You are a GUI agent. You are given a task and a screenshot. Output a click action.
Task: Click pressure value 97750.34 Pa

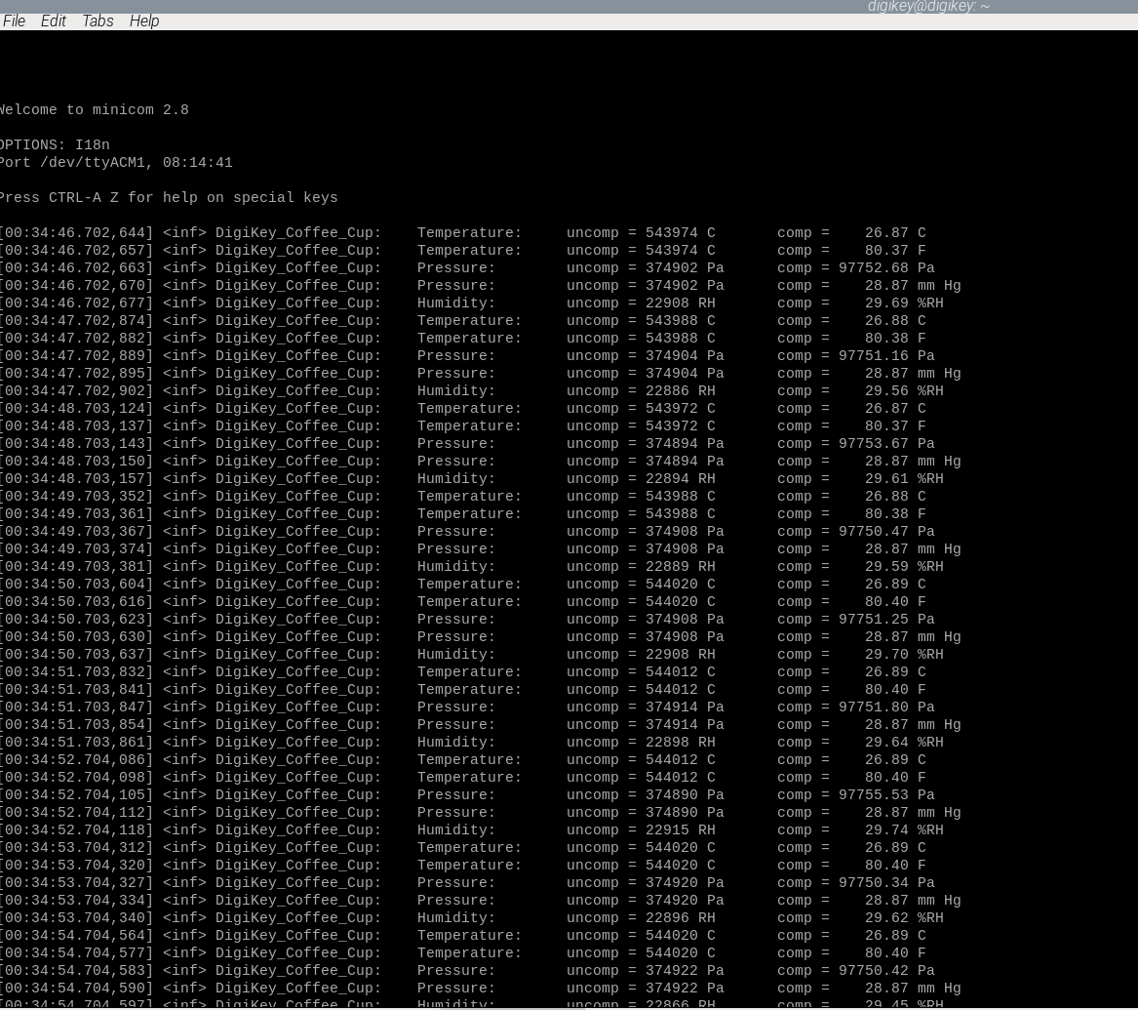tap(886, 883)
